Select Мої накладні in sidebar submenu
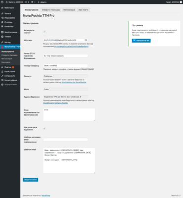 (6, 59)
